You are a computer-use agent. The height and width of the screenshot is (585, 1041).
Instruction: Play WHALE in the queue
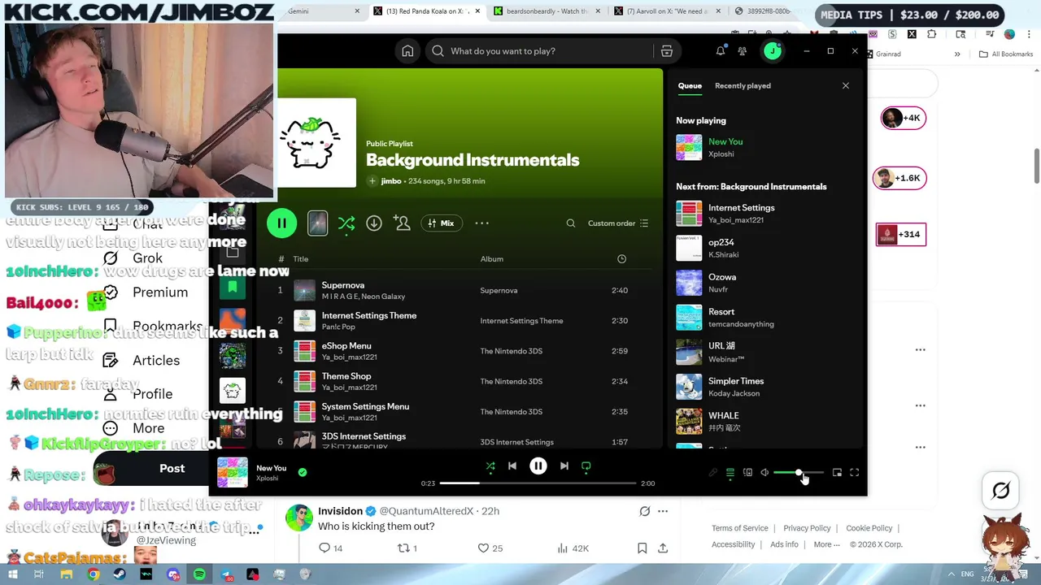pyautogui.click(x=764, y=421)
